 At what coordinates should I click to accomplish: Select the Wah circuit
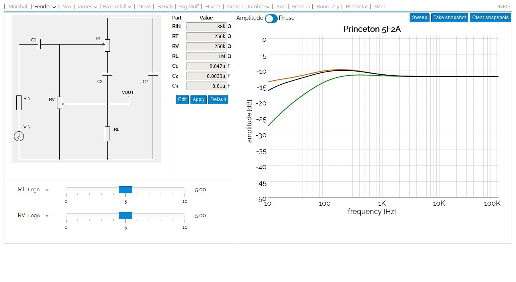(x=380, y=7)
